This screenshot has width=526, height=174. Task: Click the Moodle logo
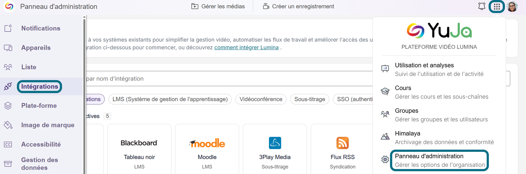click(207, 143)
